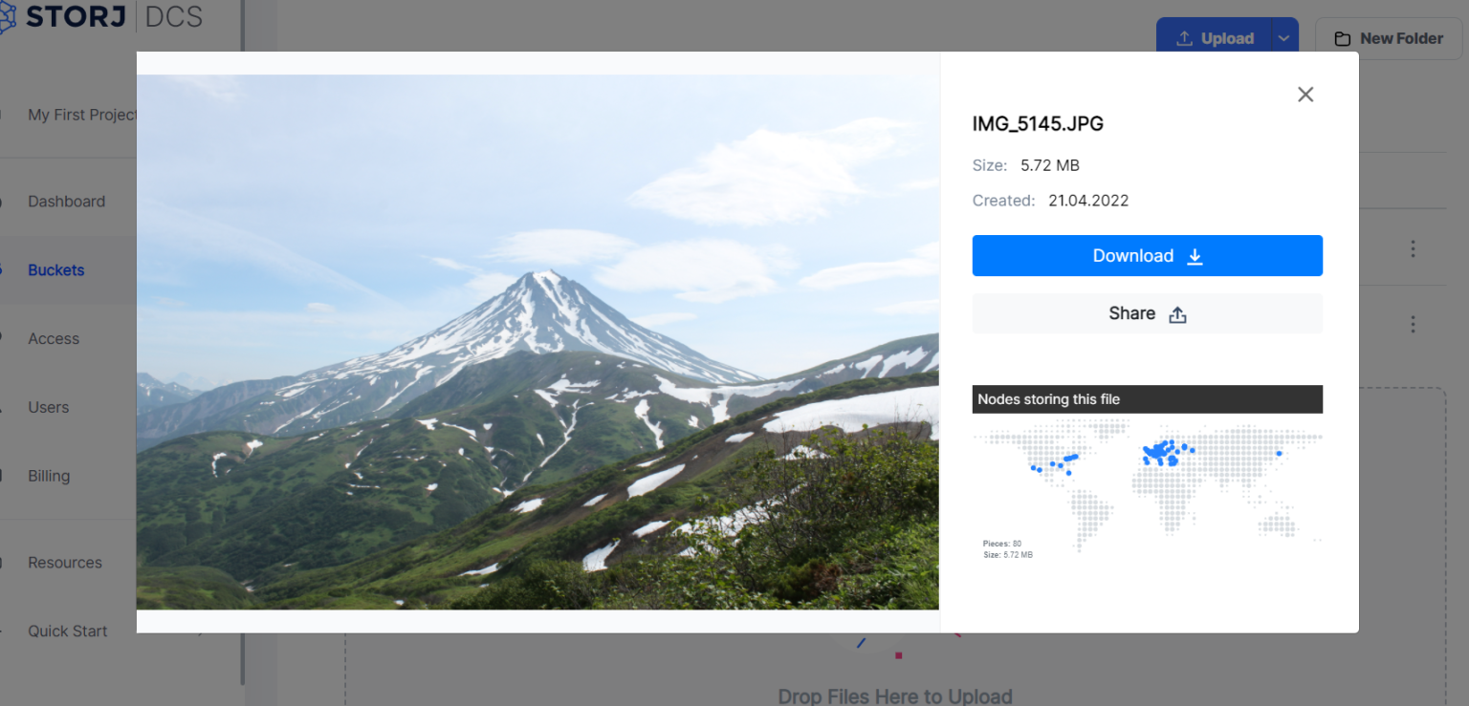The height and width of the screenshot is (706, 1469).
Task: Click the upload arrow icon
Action: (1184, 38)
